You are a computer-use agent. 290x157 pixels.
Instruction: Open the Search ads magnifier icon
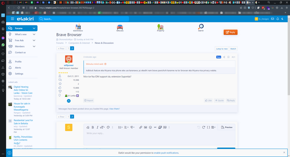[x=201, y=28]
